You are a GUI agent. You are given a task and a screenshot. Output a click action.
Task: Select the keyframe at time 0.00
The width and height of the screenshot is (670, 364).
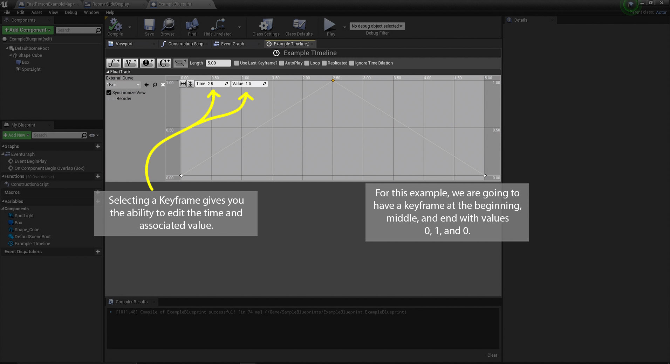(181, 175)
